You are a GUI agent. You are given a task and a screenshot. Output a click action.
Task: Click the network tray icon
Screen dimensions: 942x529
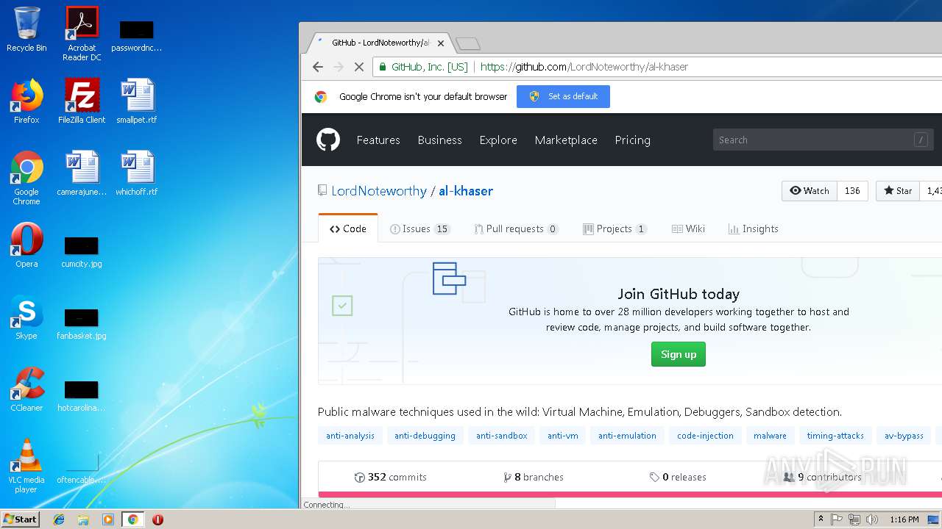point(854,519)
